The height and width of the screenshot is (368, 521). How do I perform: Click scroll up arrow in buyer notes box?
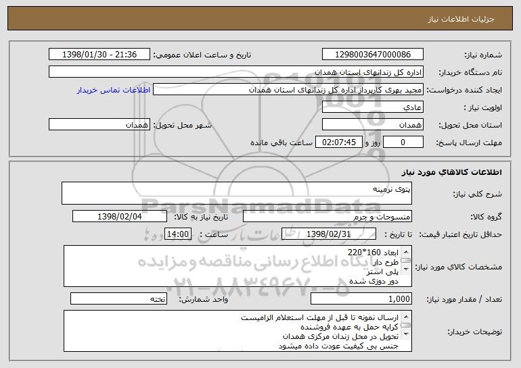click(x=406, y=316)
